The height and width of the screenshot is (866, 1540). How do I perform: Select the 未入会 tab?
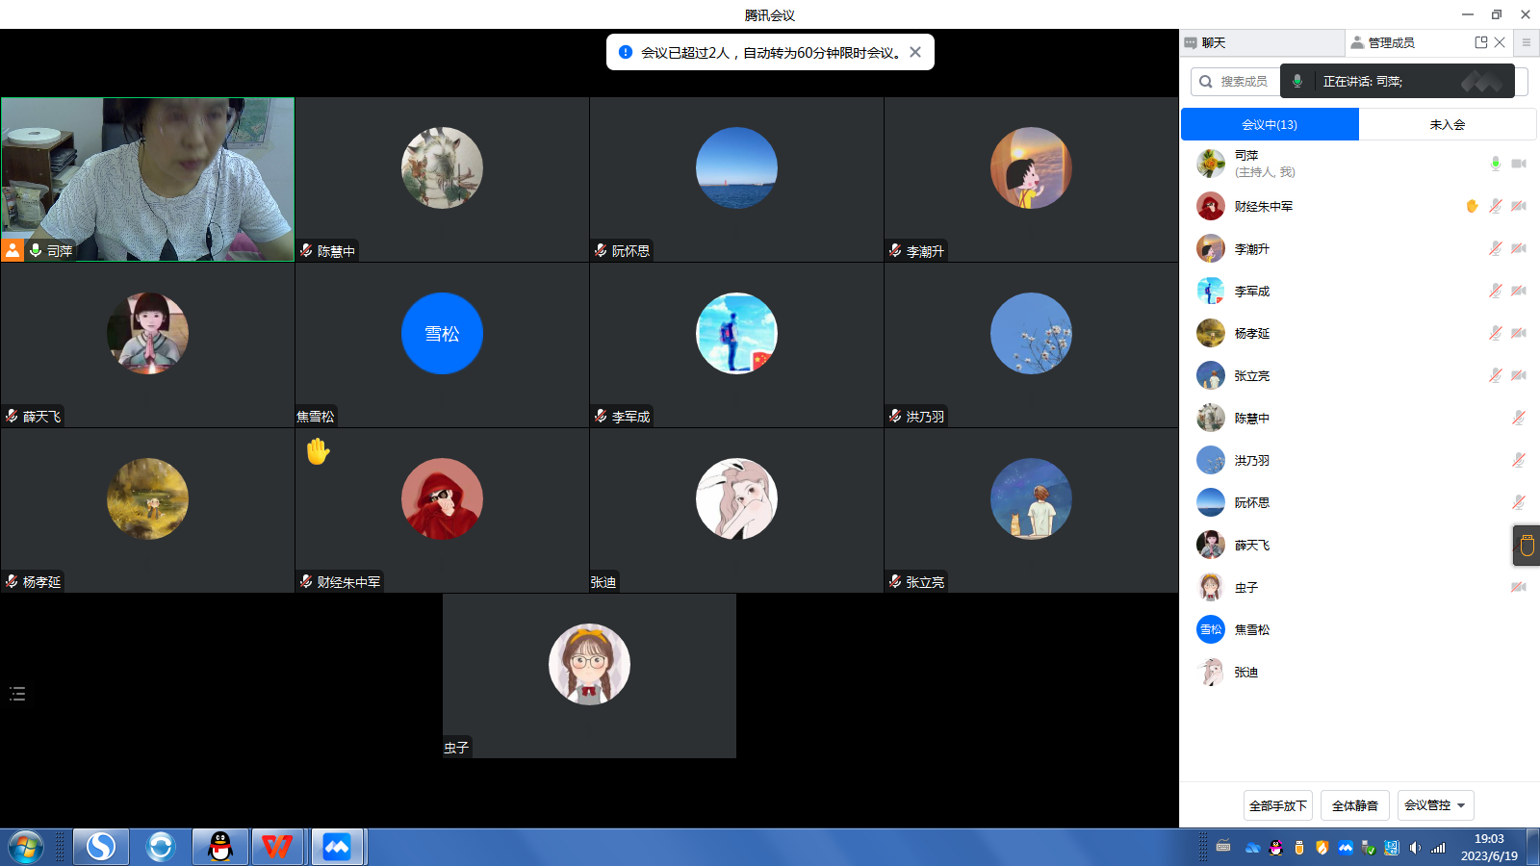coord(1447,124)
